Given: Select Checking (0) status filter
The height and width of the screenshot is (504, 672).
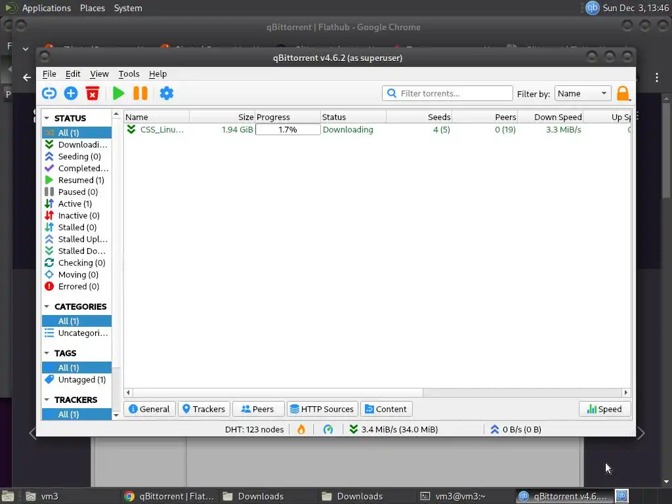Looking at the screenshot, I should coord(77,262).
